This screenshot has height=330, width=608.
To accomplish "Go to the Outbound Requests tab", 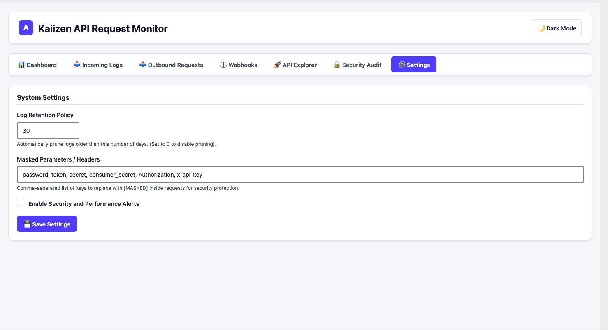I will 171,65.
